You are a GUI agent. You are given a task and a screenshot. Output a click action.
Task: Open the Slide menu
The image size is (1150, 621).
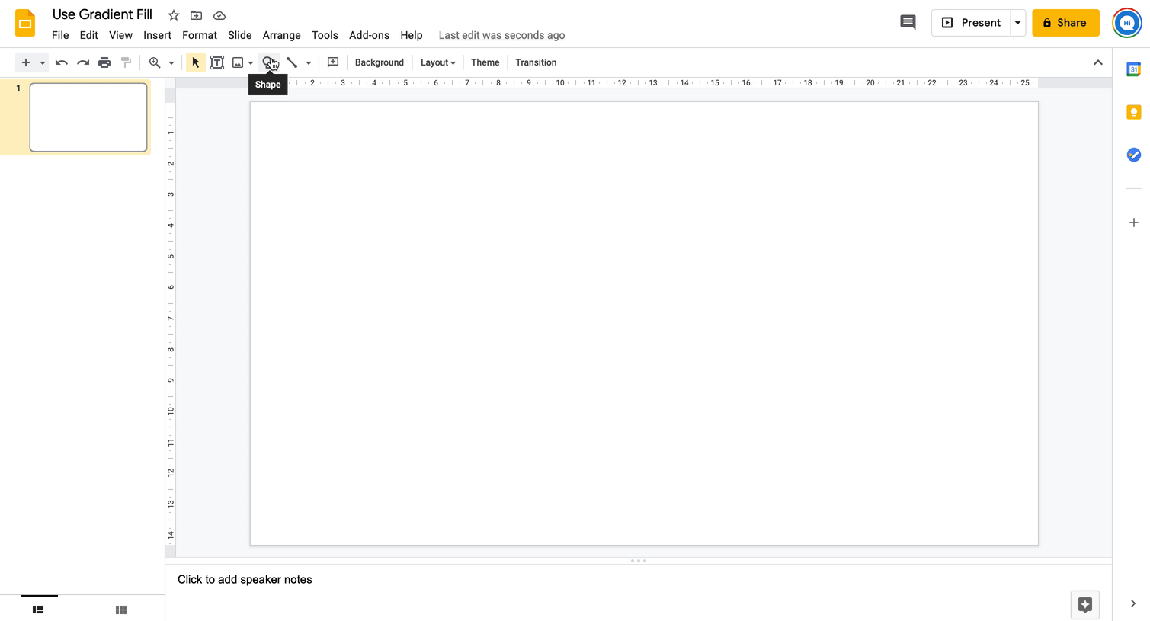240,35
